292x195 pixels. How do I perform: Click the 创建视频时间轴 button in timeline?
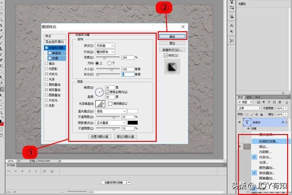point(114,182)
